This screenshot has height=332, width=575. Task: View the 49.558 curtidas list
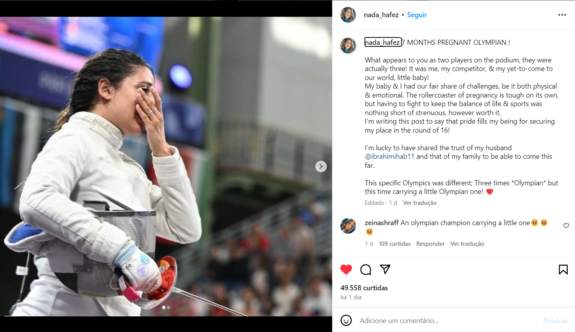364,288
